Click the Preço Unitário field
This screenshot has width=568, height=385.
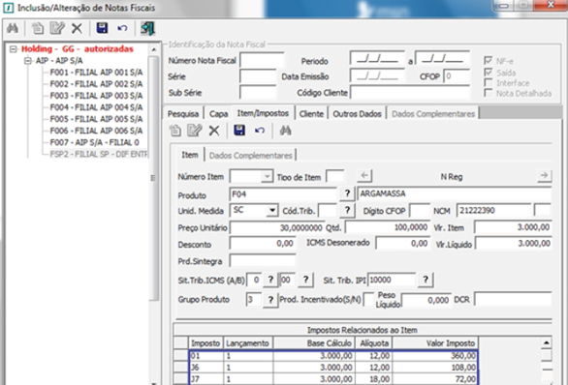click(277, 227)
